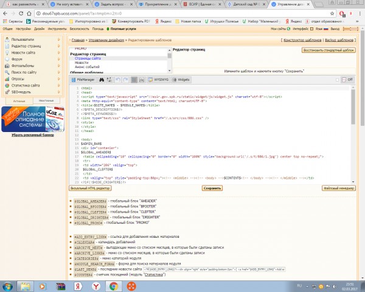This screenshot has width=365, height=292.
Task: Open Мои сайты in top bar
Action: click(280, 29)
